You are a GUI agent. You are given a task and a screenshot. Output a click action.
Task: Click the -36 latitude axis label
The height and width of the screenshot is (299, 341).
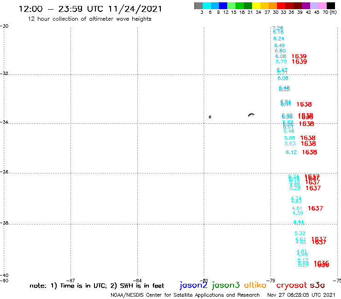pos(4,172)
